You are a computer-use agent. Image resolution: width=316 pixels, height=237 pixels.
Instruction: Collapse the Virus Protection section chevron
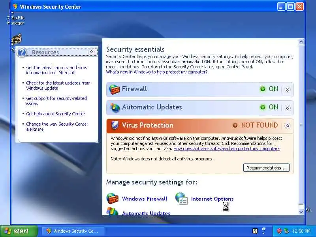coord(288,126)
